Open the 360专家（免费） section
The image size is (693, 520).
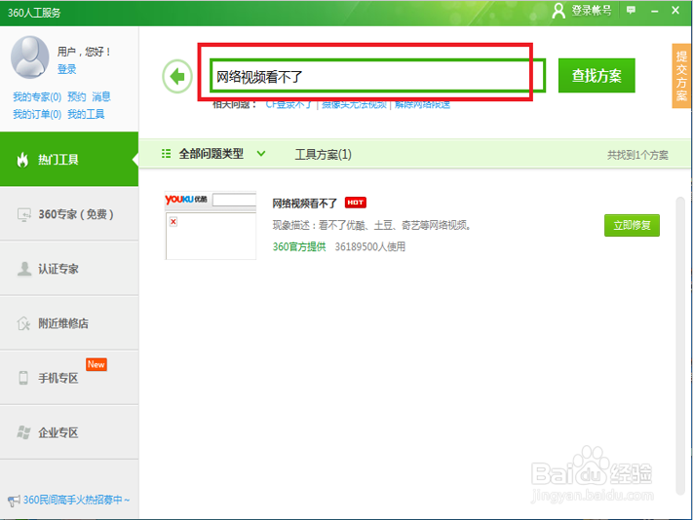click(69, 214)
